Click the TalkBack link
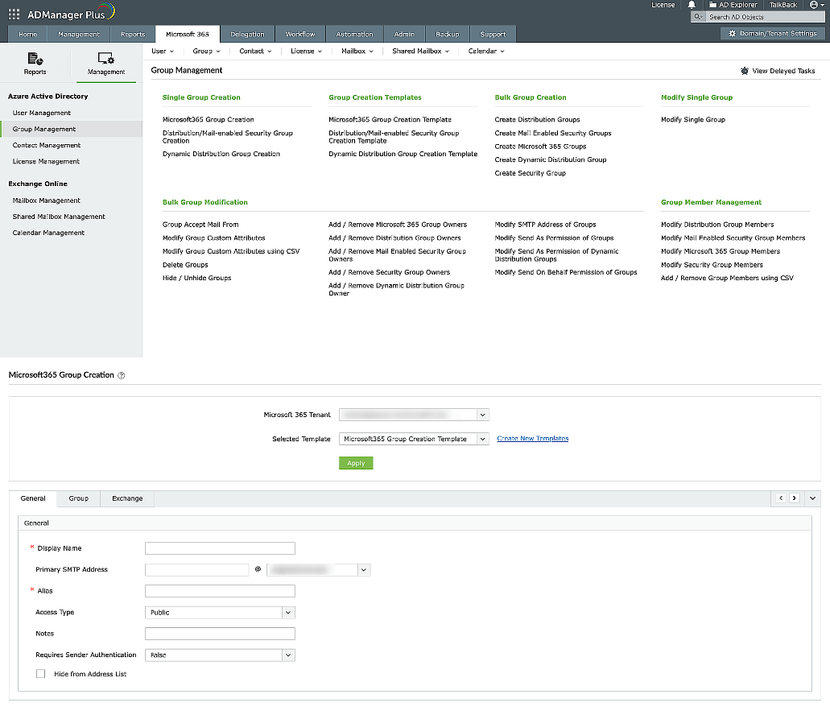Viewport: 830px width, 715px height. (783, 5)
